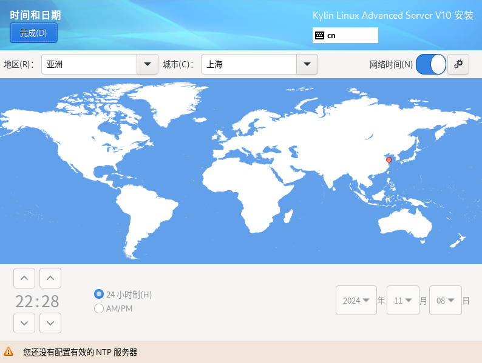
Task: Increase minutes with up arrow
Action: point(50,278)
